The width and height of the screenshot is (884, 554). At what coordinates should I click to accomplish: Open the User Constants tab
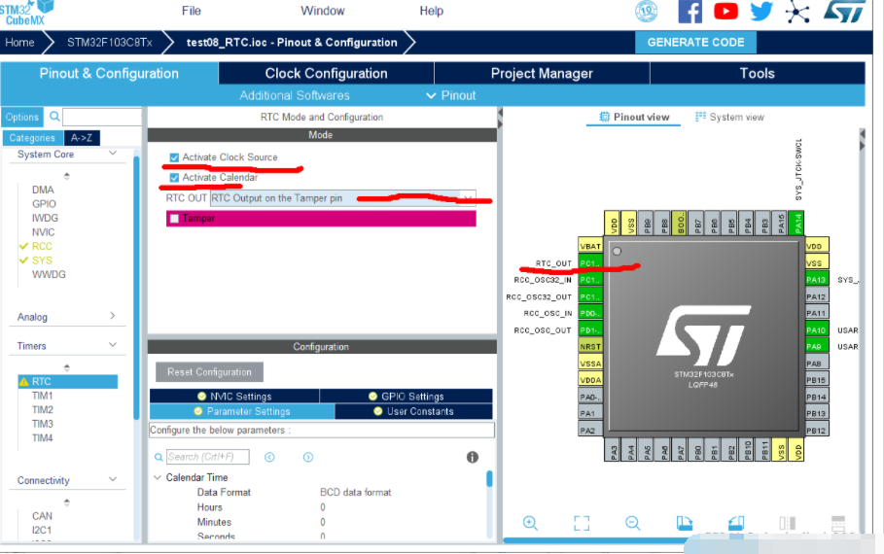pos(414,411)
